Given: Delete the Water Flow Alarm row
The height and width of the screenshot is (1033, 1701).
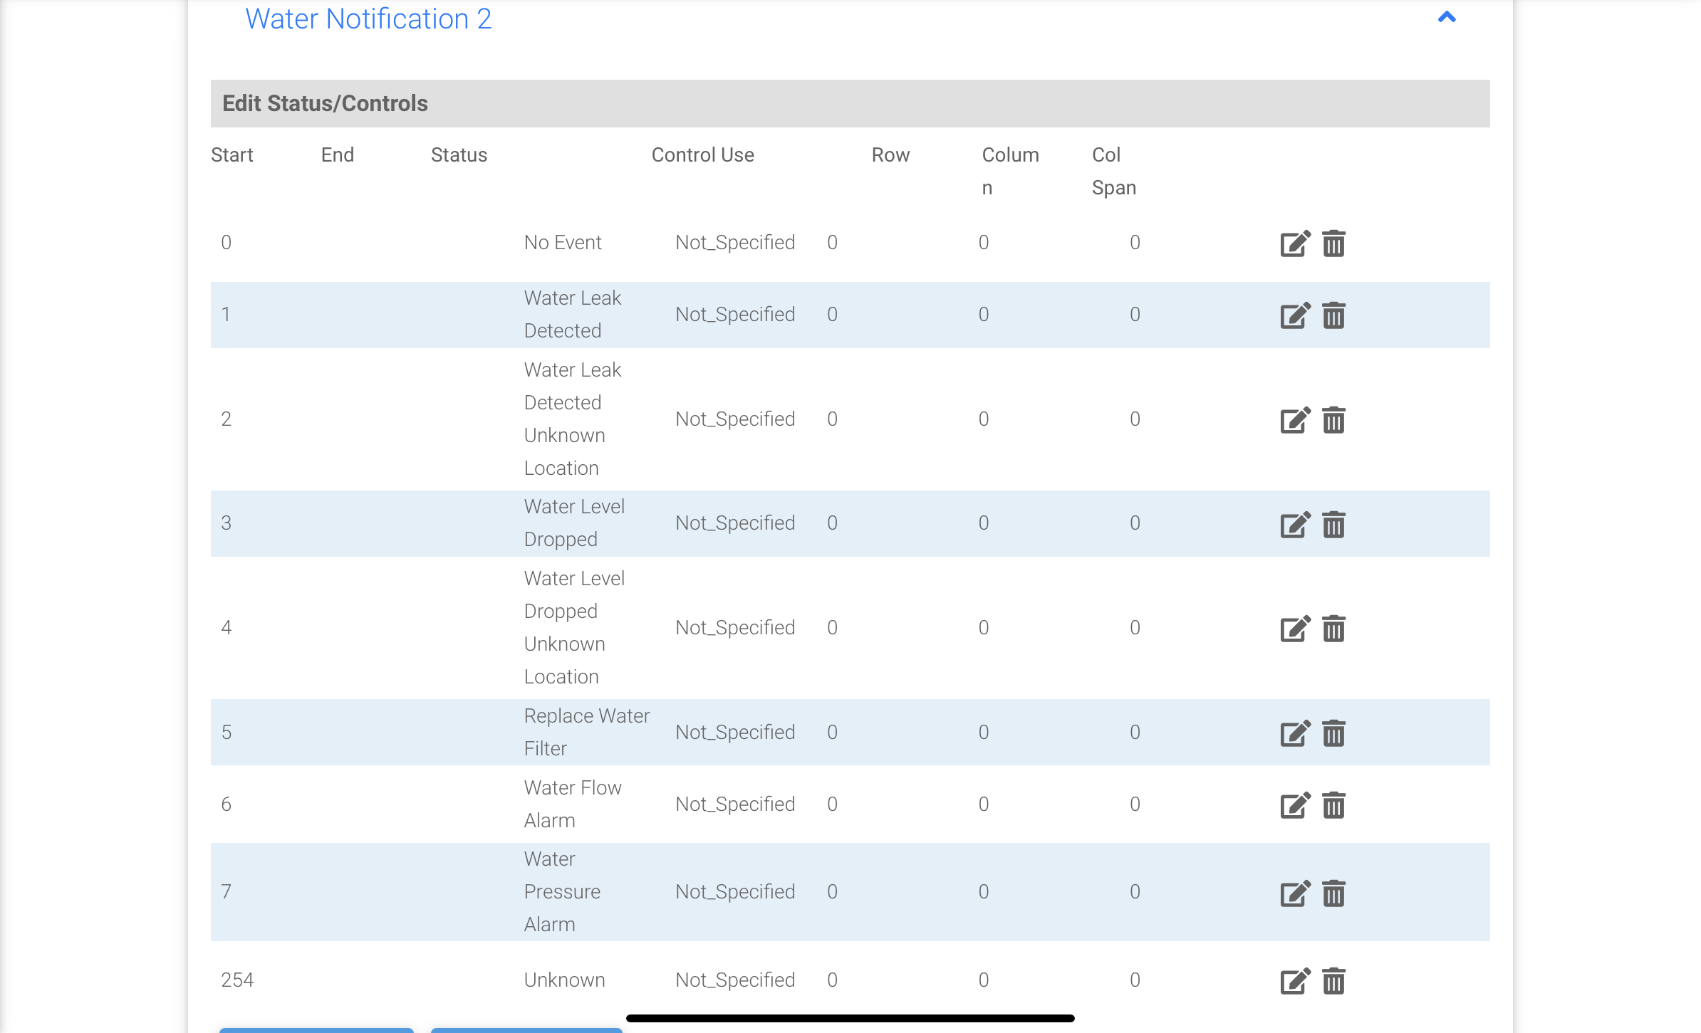Looking at the screenshot, I should 1333,805.
